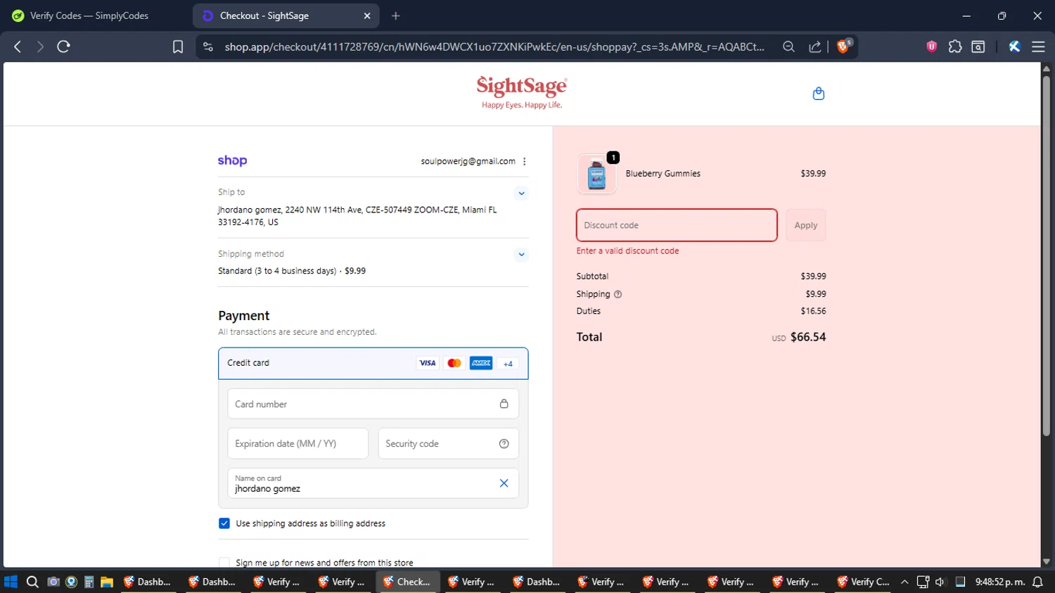Focus the Security code field

click(448, 444)
